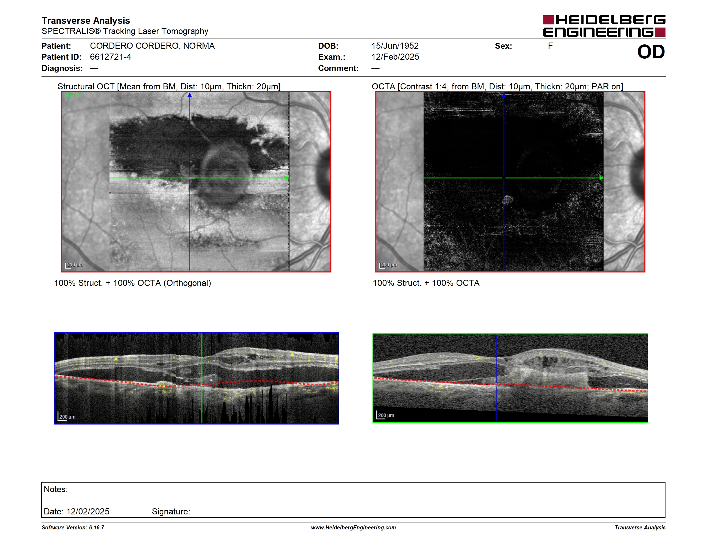The width and height of the screenshot is (707, 546).
Task: Click the 200 µm scale bar in orthogonal B-scan
Action: point(66,417)
